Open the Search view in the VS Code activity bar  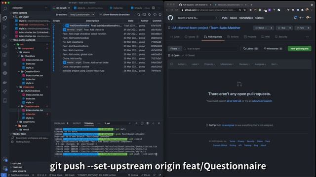[5, 9]
